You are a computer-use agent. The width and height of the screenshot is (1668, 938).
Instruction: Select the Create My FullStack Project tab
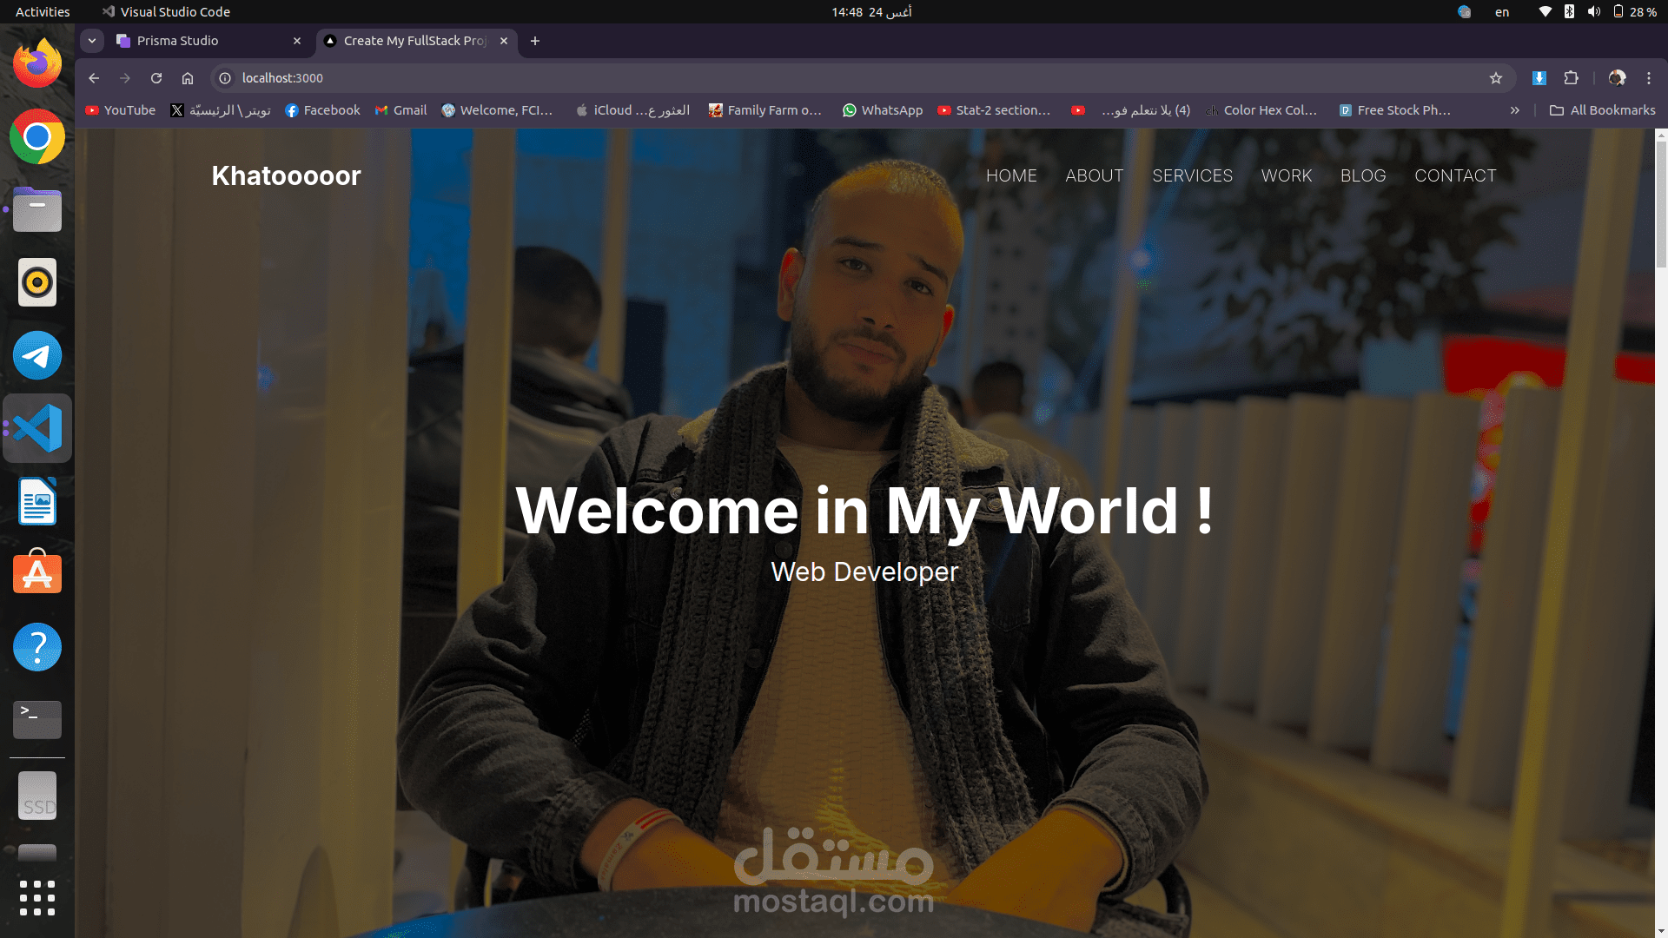[417, 41]
